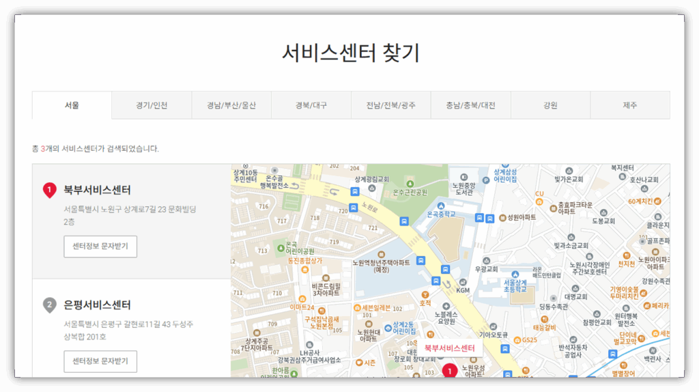699x392 pixels.
Task: Click the parking P icon near 상계삼성어린이집
Action: pyautogui.click(x=486, y=180)
